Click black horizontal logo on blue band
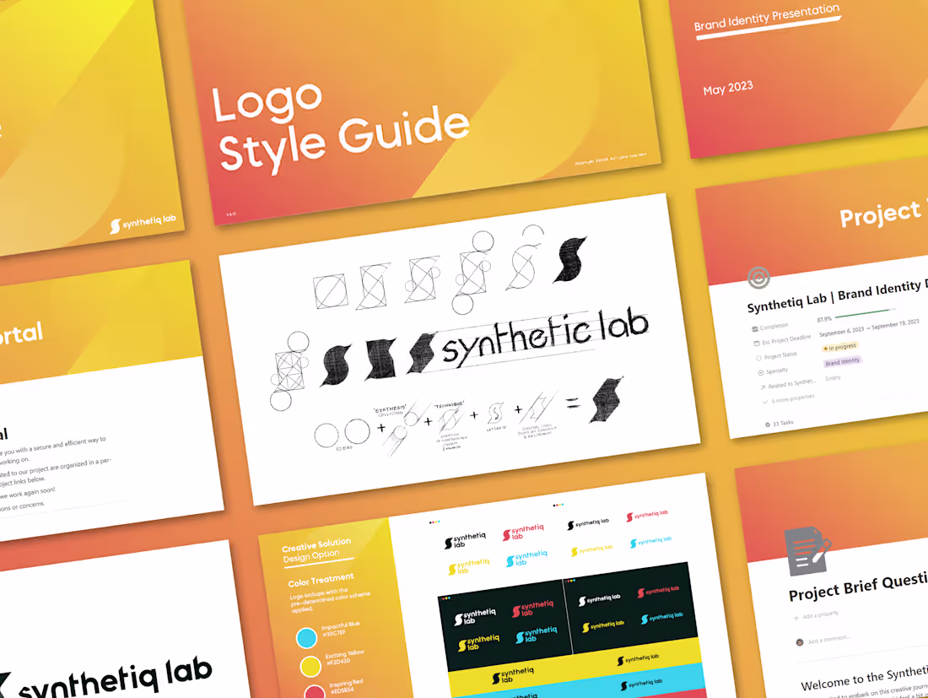Screen dimensions: 928x698 coord(641,683)
